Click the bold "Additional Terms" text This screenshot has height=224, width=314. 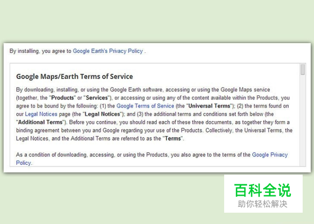pos(40,122)
